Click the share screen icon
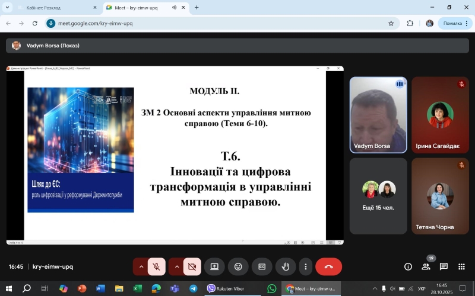Image resolution: width=475 pixels, height=296 pixels. pyautogui.click(x=214, y=267)
